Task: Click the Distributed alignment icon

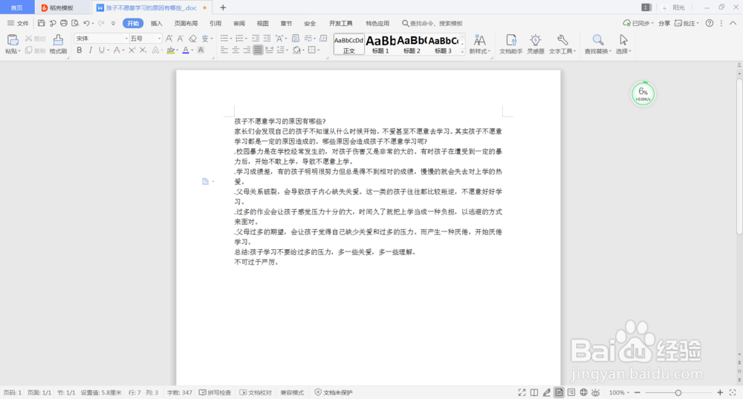Action: (x=270, y=50)
